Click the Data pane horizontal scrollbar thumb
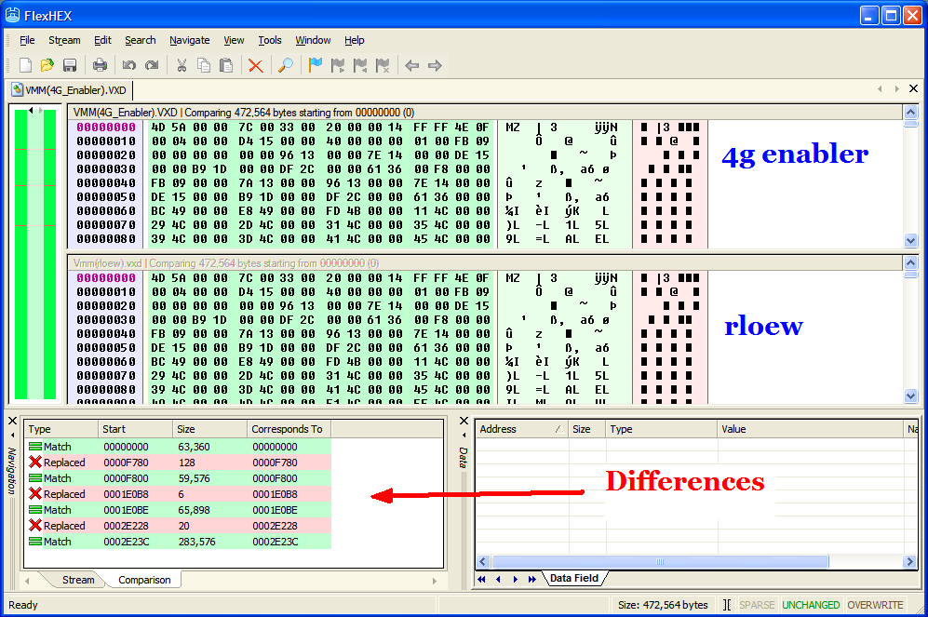This screenshot has height=617, width=928. (x=660, y=561)
